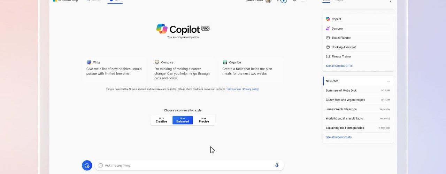Open the Designer GPT icon

328,29
